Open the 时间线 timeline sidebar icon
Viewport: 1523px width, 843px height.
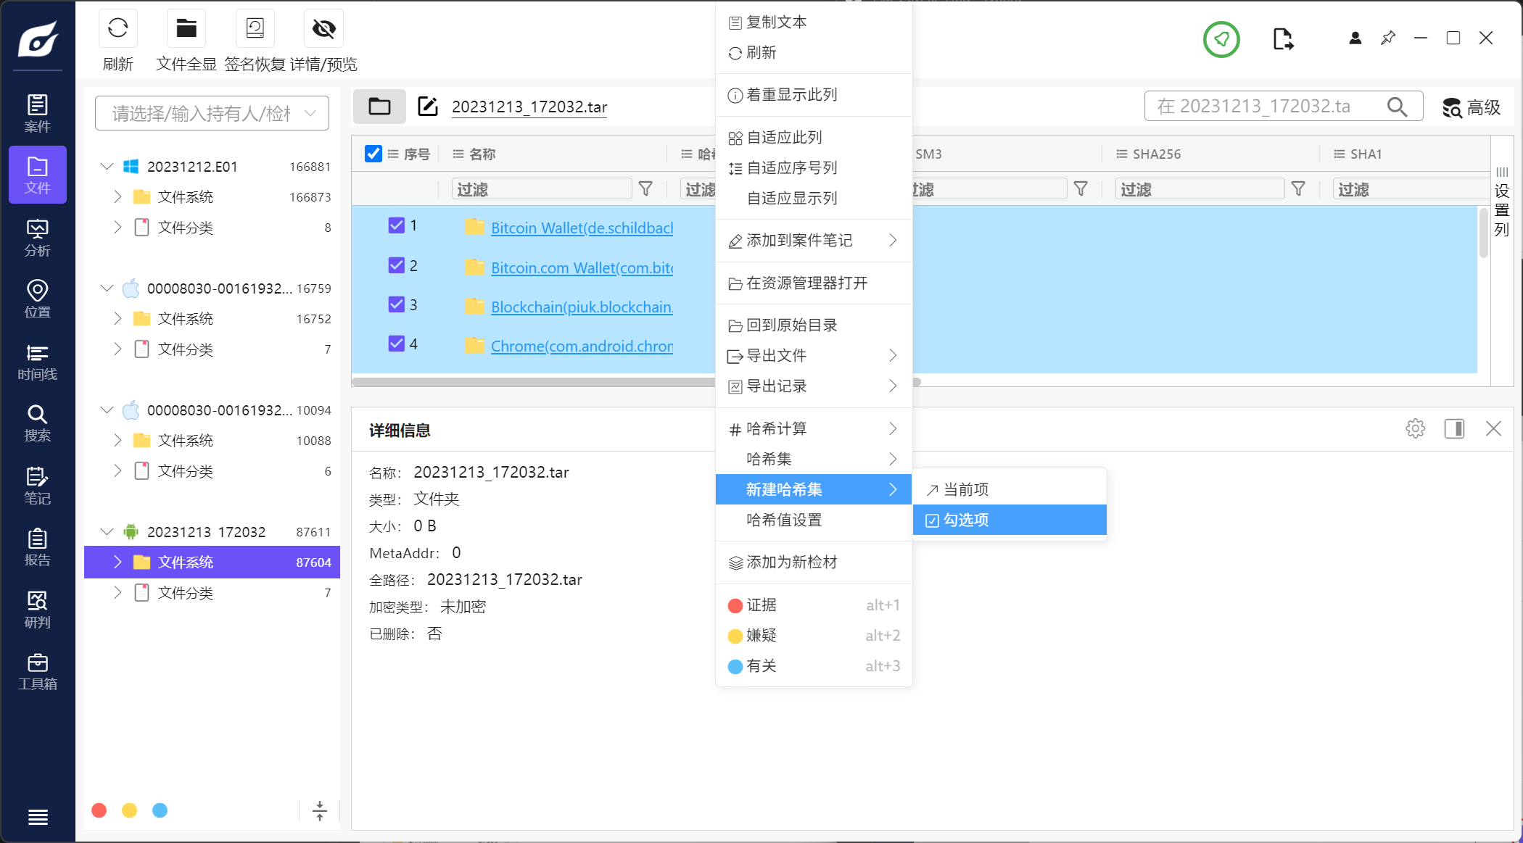pos(37,362)
